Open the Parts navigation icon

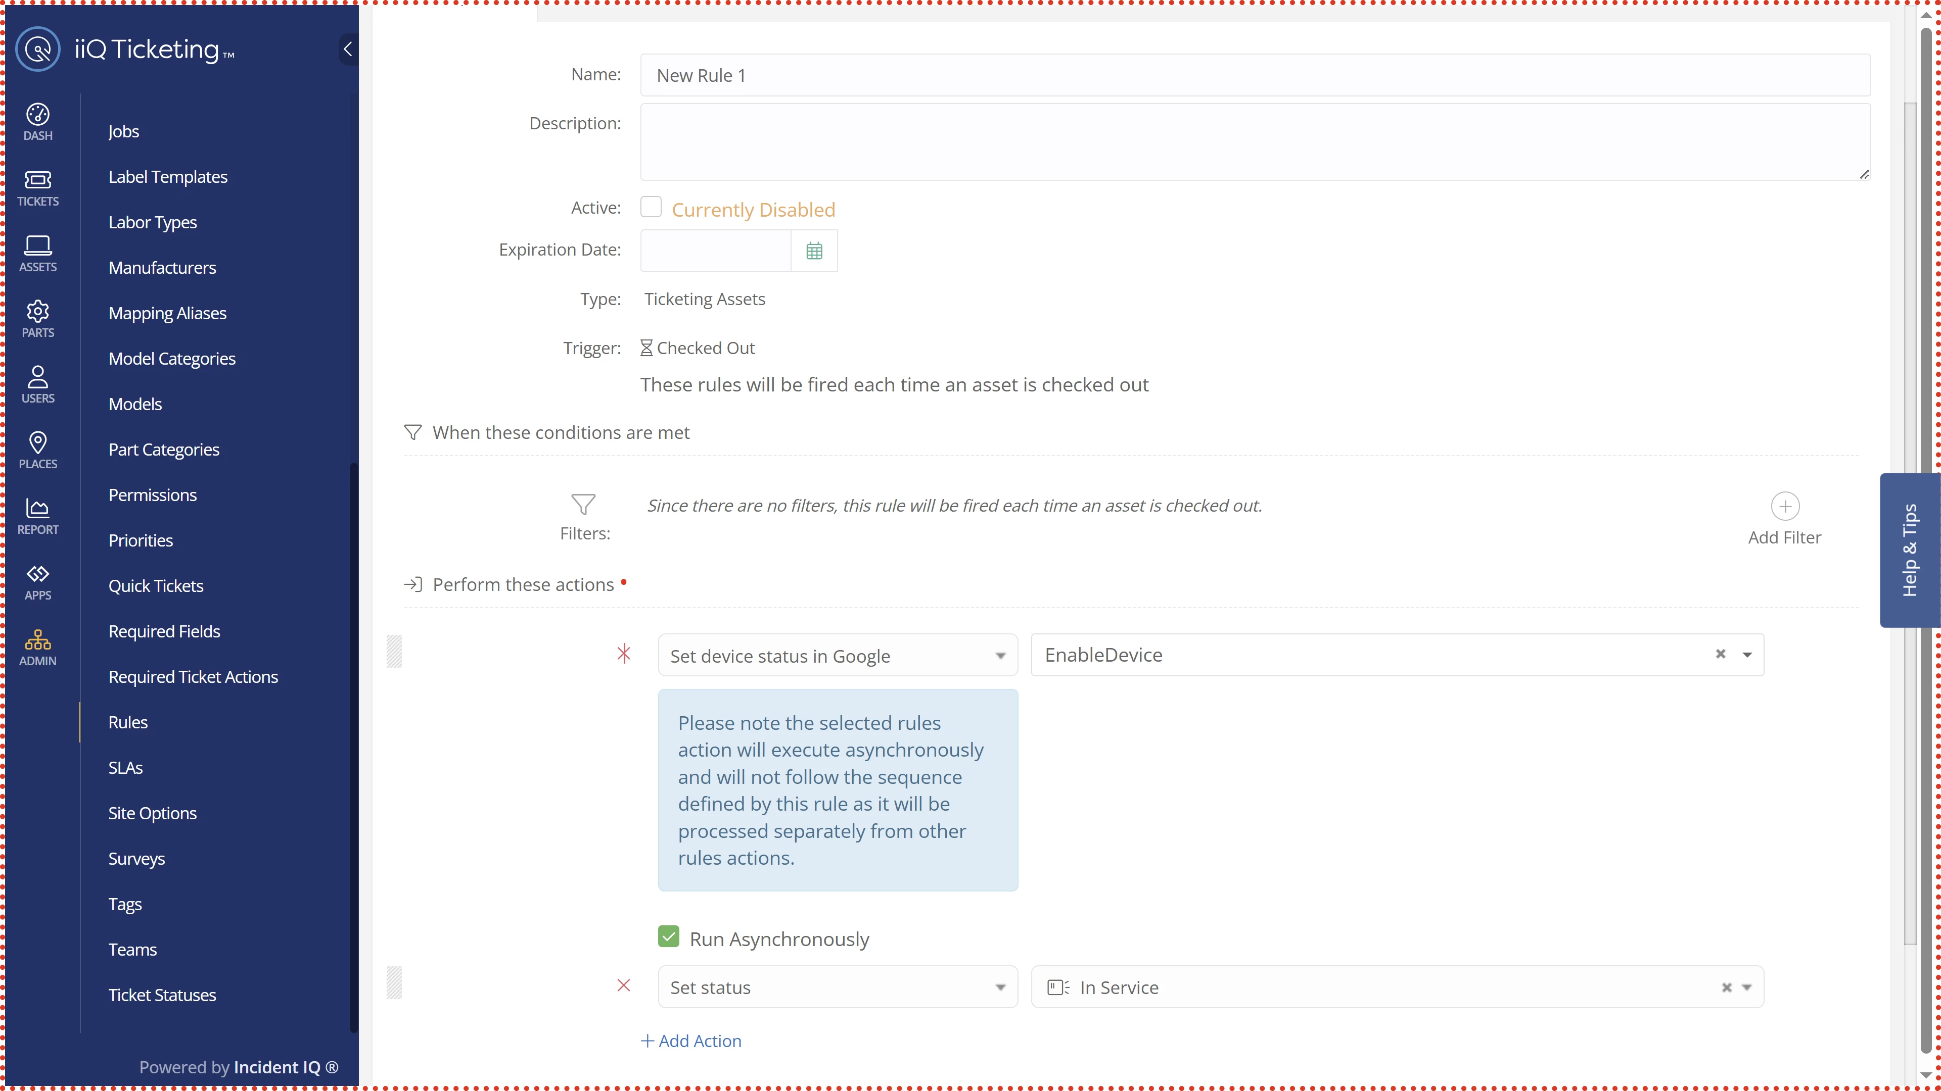click(38, 319)
